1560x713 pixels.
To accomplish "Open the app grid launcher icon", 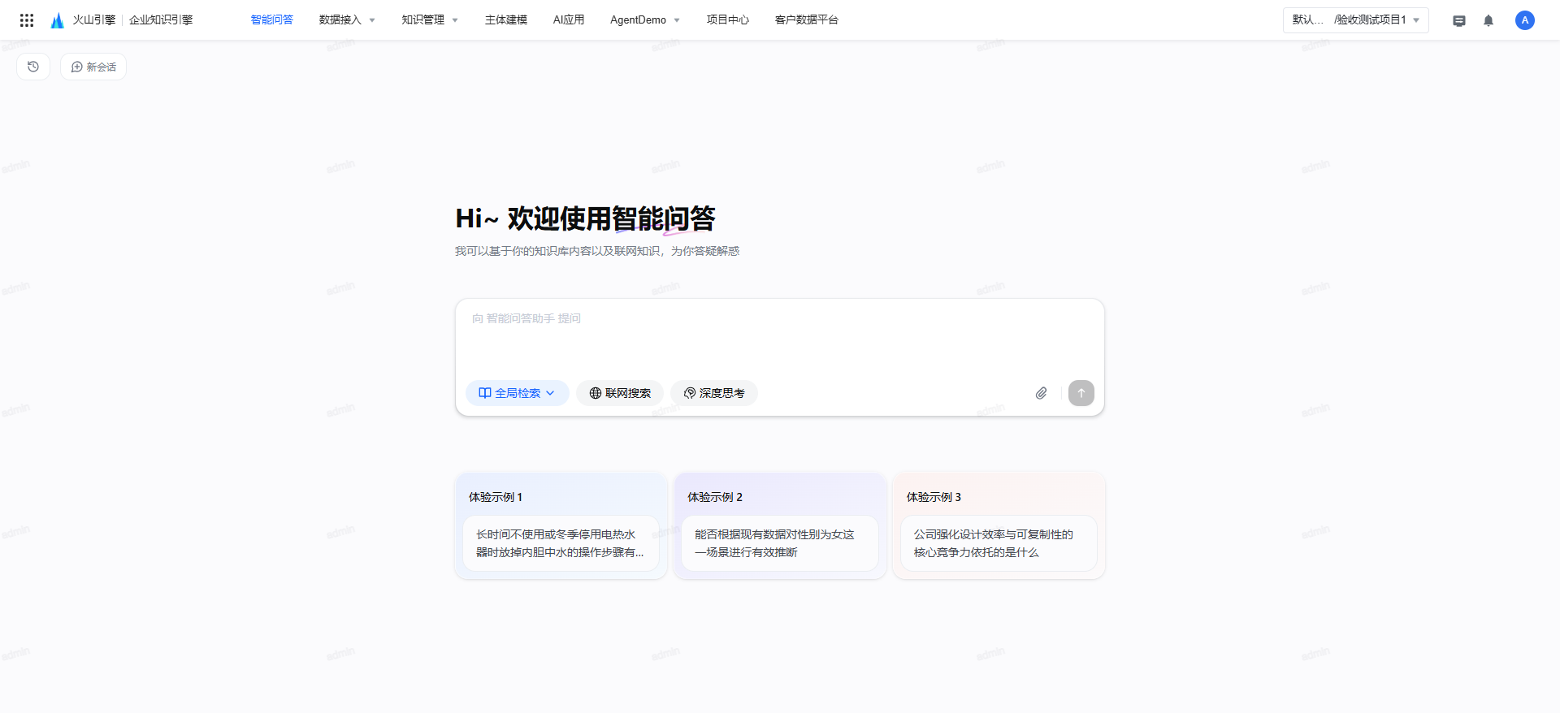I will 27,20.
